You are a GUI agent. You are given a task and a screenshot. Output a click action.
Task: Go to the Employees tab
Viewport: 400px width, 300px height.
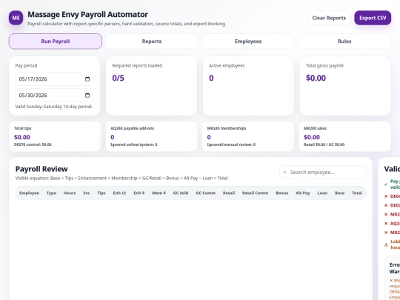click(248, 41)
